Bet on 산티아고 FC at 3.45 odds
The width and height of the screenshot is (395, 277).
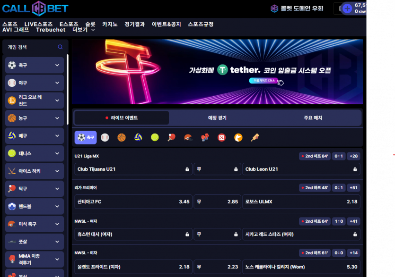[x=133, y=201]
